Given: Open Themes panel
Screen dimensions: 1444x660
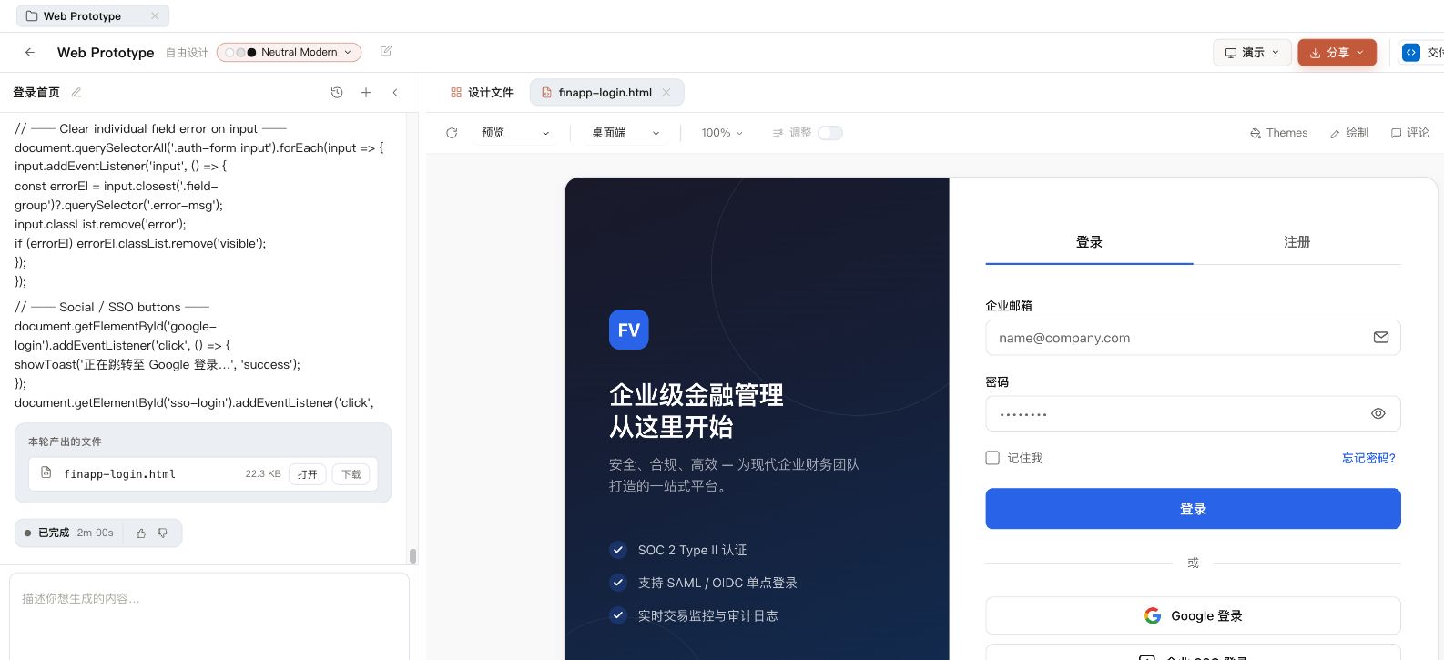Looking at the screenshot, I should coord(1278,133).
